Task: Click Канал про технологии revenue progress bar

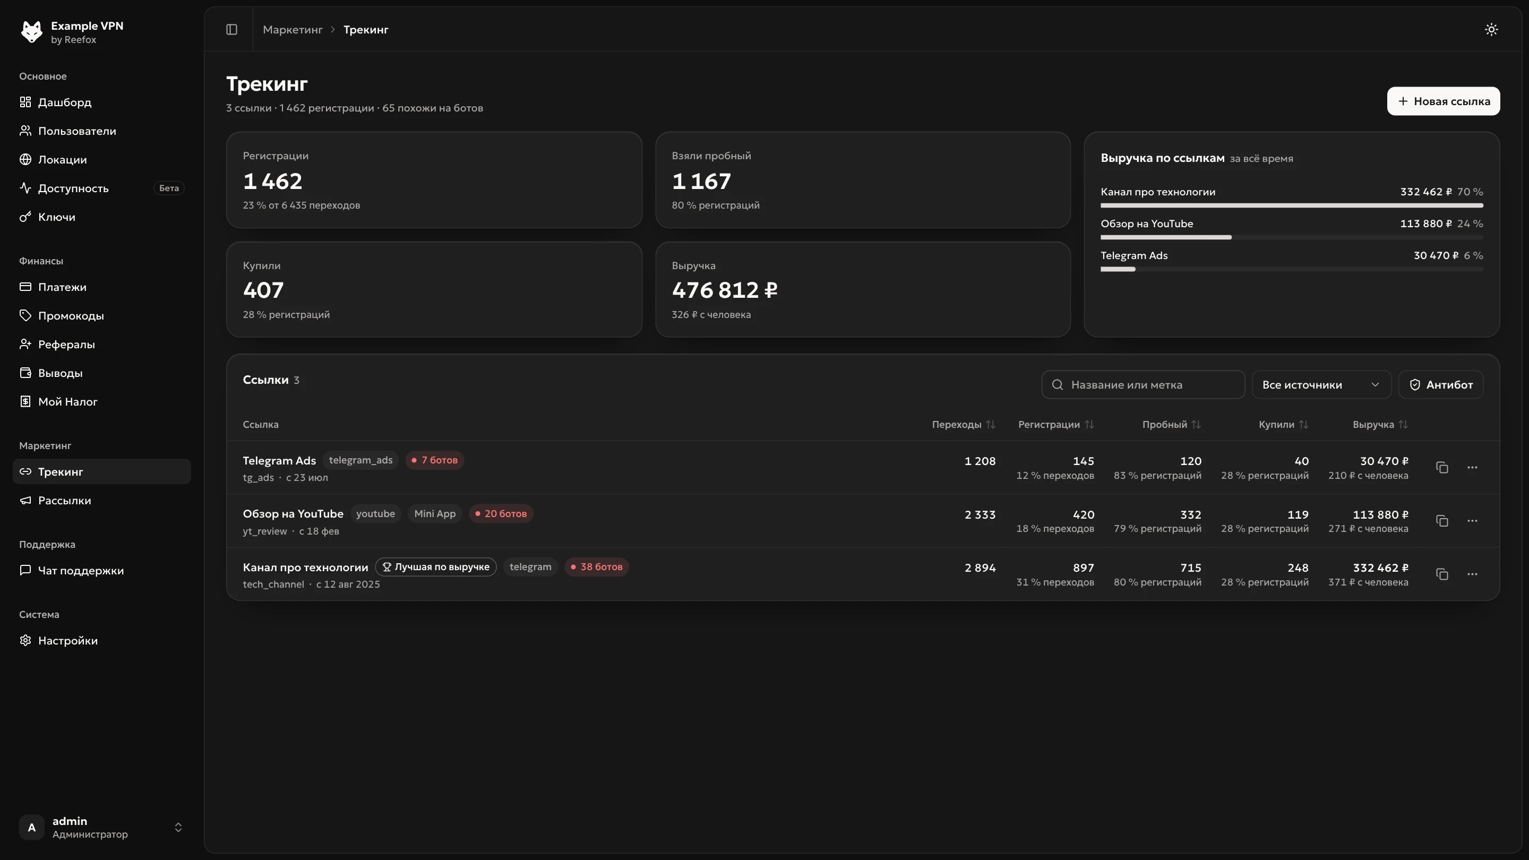Action: (1292, 205)
